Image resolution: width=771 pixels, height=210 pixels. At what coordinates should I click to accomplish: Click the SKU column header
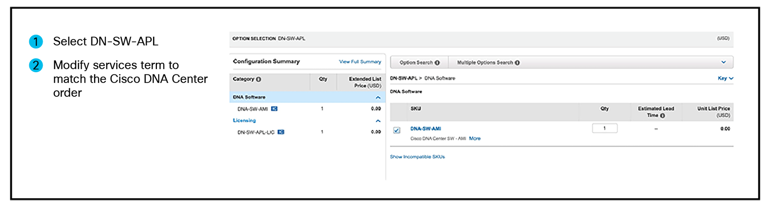[416, 109]
